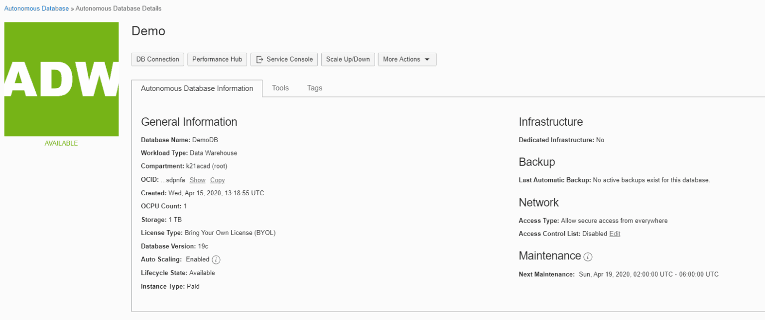
Task: Click the OCPU Count value
Action: tap(185, 206)
